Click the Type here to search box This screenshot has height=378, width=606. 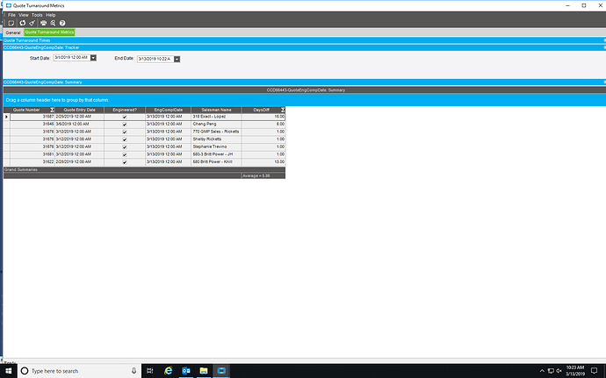79,371
